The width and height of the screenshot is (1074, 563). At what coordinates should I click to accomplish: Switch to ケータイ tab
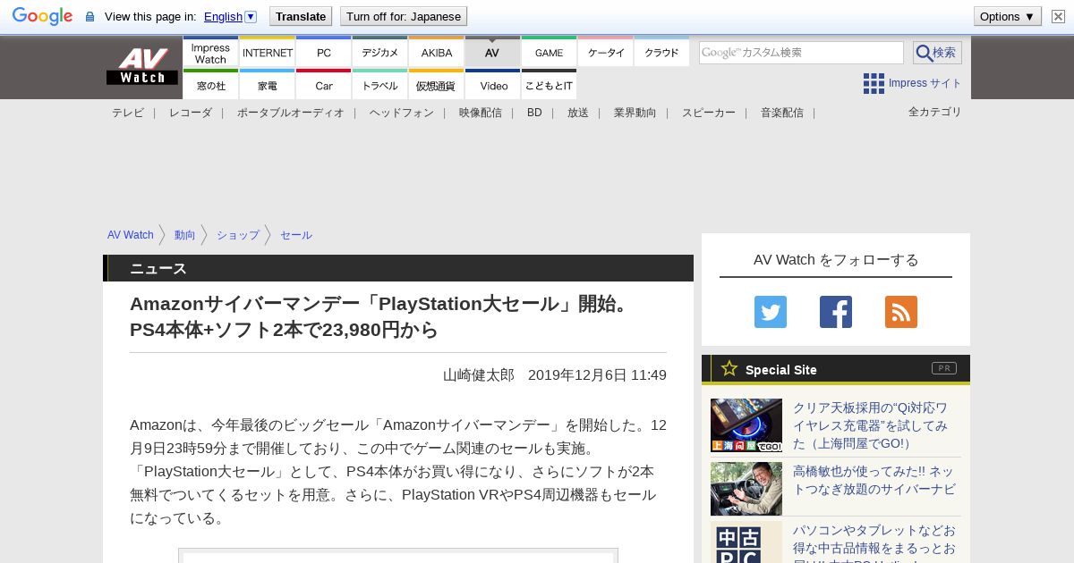pyautogui.click(x=606, y=53)
